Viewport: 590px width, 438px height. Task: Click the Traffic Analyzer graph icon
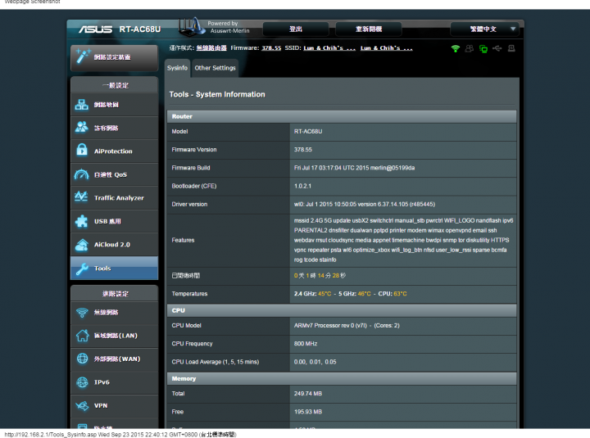click(x=81, y=196)
